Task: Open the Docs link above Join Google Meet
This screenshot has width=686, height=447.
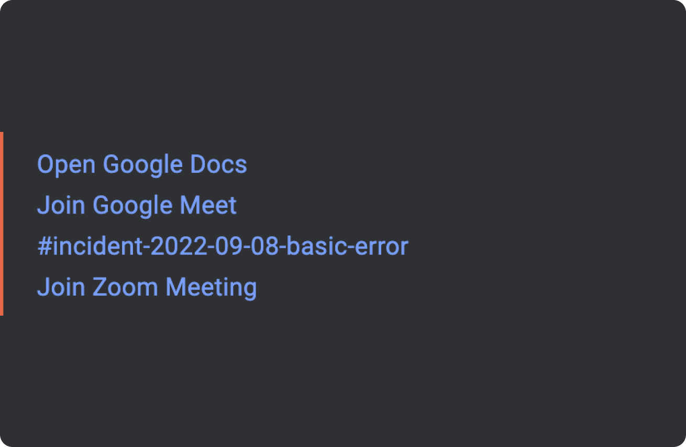Action: click(x=142, y=165)
